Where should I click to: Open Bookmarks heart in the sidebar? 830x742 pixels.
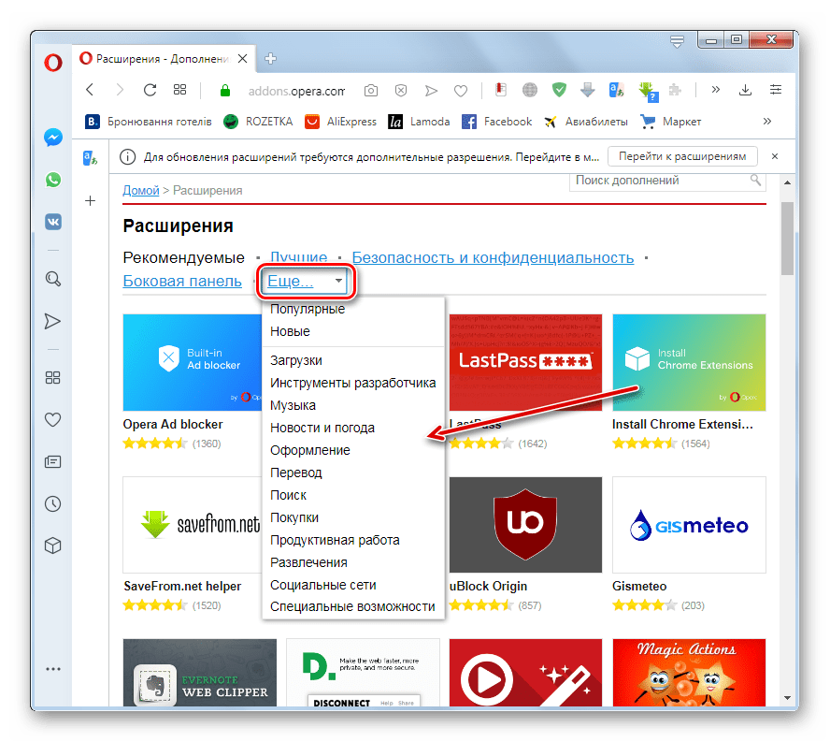(x=52, y=419)
